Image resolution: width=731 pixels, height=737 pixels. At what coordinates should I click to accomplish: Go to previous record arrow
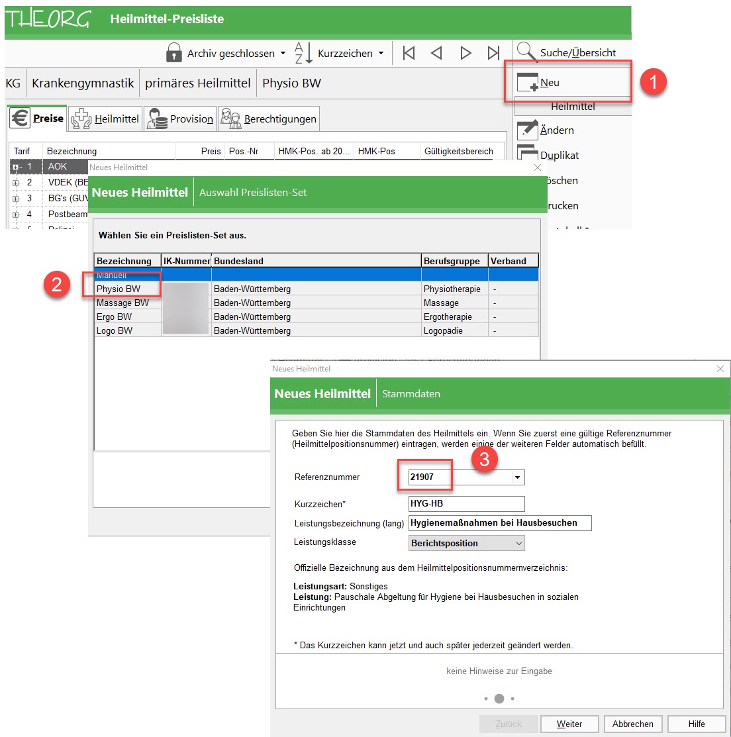click(x=437, y=53)
